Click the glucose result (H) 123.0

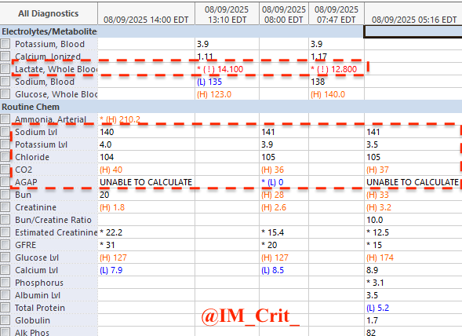[214, 94]
